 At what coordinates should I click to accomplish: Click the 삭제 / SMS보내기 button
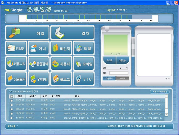tap(160, 92)
